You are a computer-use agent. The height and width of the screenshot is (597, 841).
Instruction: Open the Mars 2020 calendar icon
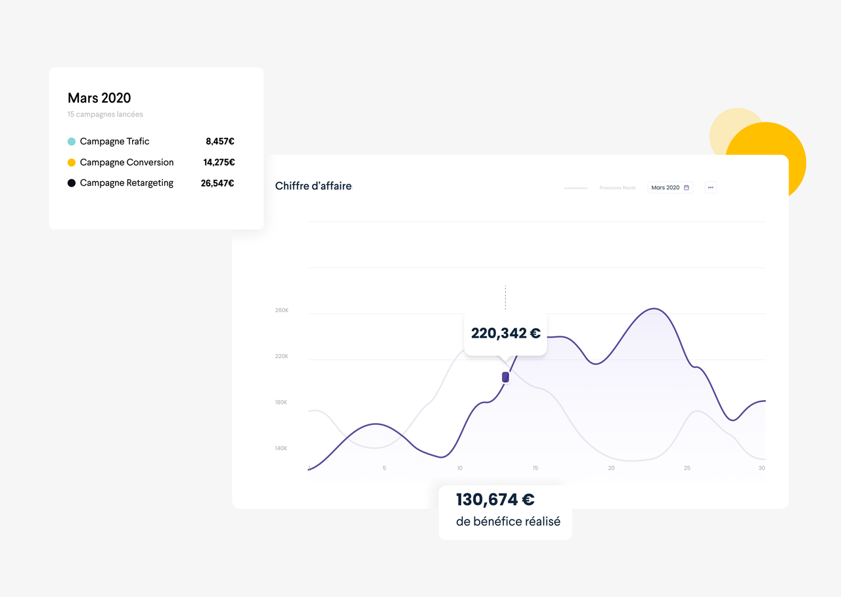click(687, 187)
